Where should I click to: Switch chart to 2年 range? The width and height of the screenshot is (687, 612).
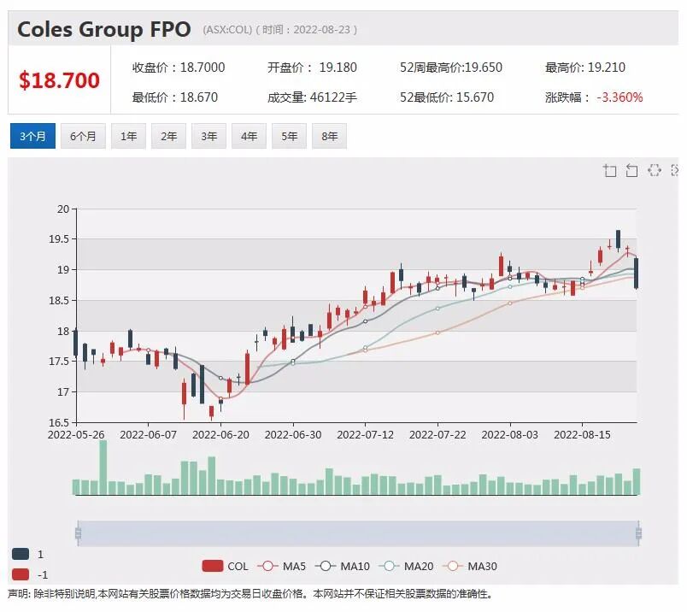pos(168,136)
